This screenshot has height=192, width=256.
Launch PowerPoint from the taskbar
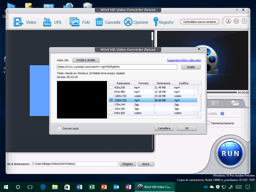coord(104,187)
